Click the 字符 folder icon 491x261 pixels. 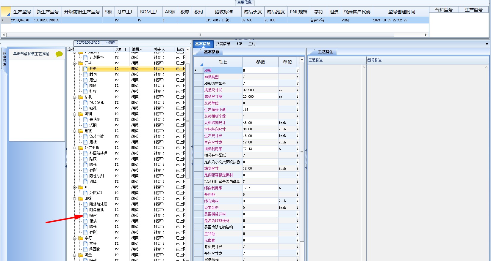point(81,238)
